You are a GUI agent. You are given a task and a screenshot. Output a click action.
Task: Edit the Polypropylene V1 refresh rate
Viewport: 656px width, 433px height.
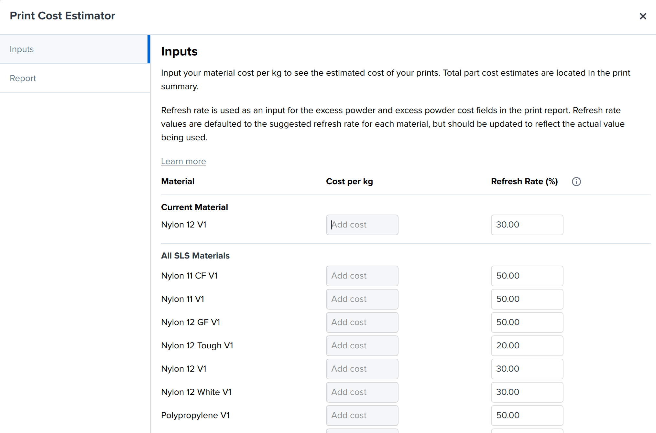527,416
